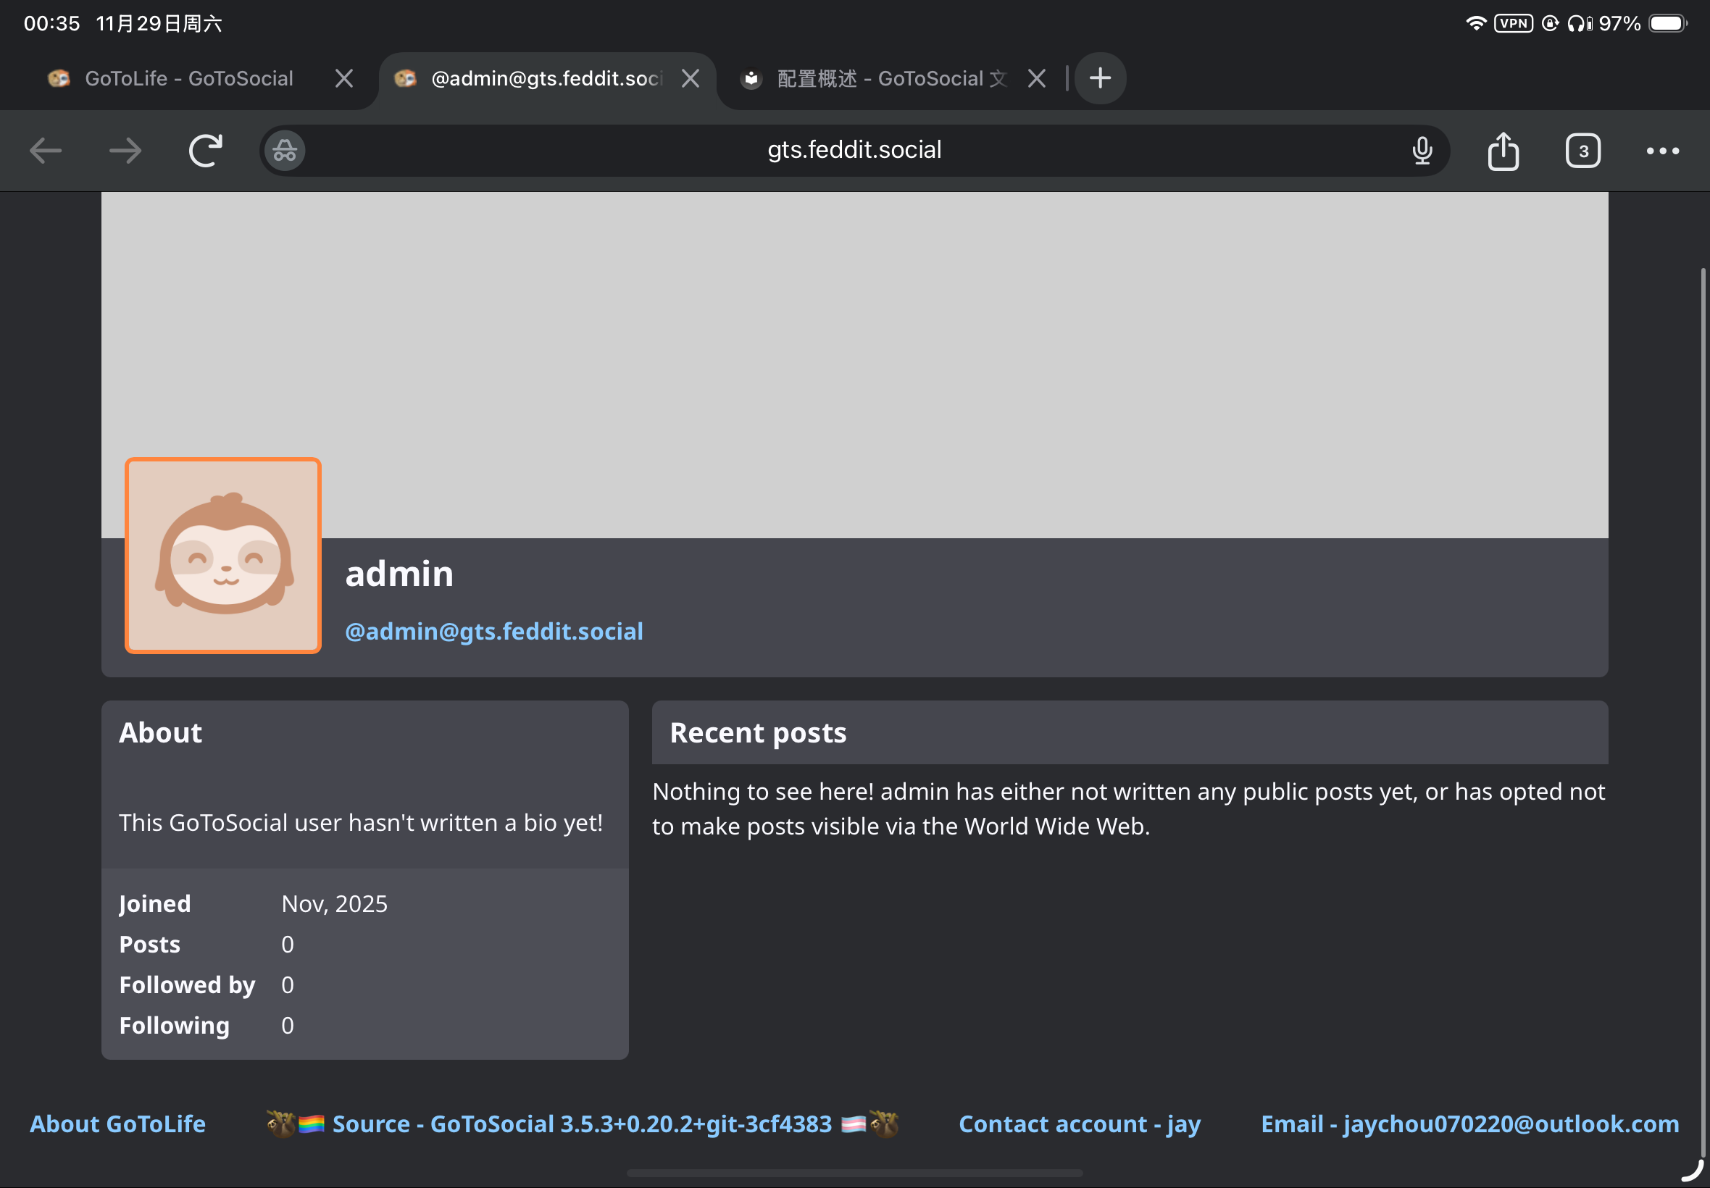Tap the incognito icon in address bar
Screen dimensions: 1710x1188
(x=284, y=151)
